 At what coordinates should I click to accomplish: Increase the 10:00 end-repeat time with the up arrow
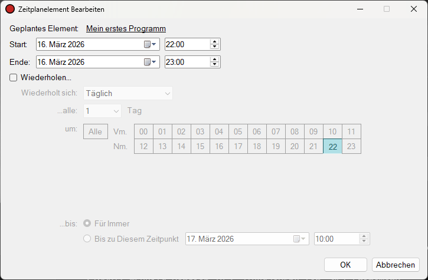coord(364,236)
